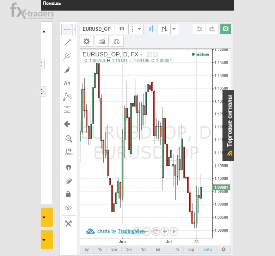Select the 1y time range
Screen dimensions: 275x256
(x=100, y=249)
